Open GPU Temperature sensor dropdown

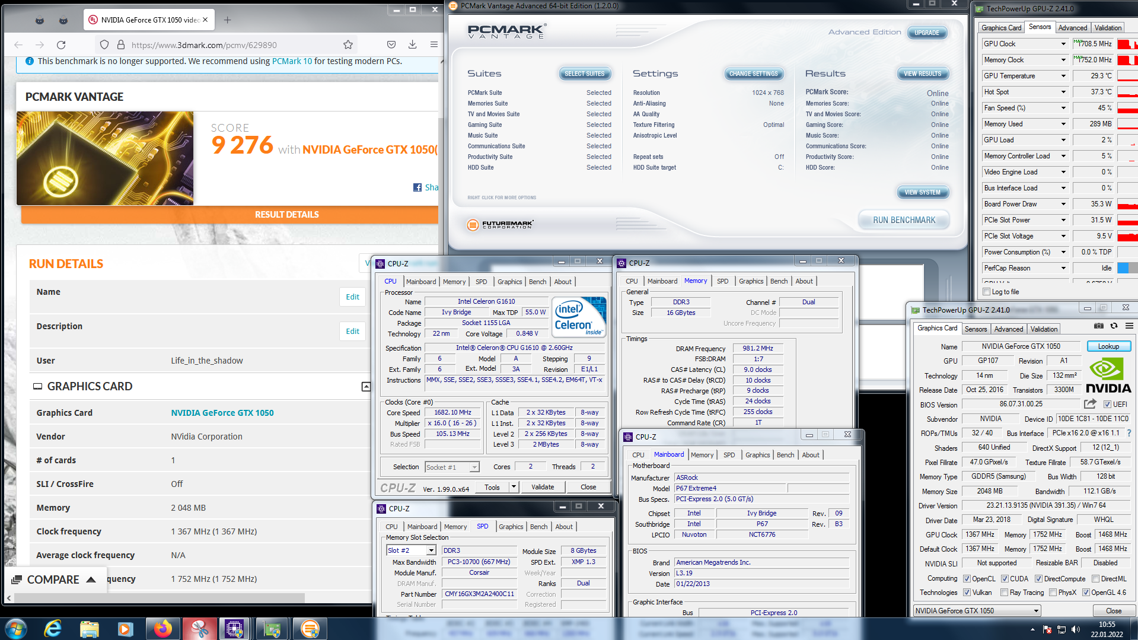(1063, 76)
